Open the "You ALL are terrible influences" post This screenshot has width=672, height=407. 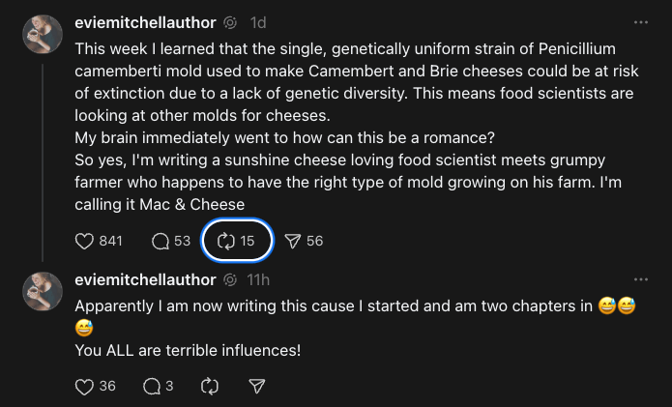pyautogui.click(x=188, y=350)
